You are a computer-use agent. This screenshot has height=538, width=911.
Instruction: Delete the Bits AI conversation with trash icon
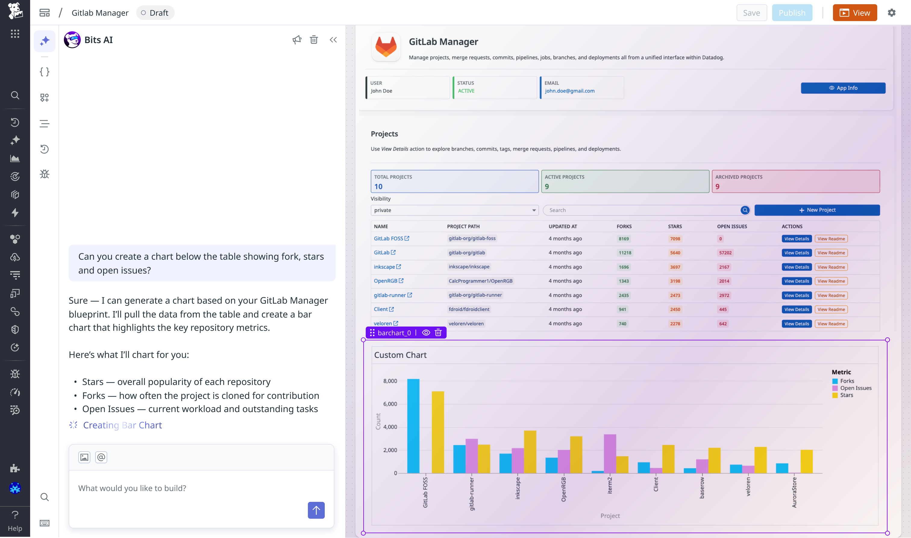coord(314,39)
